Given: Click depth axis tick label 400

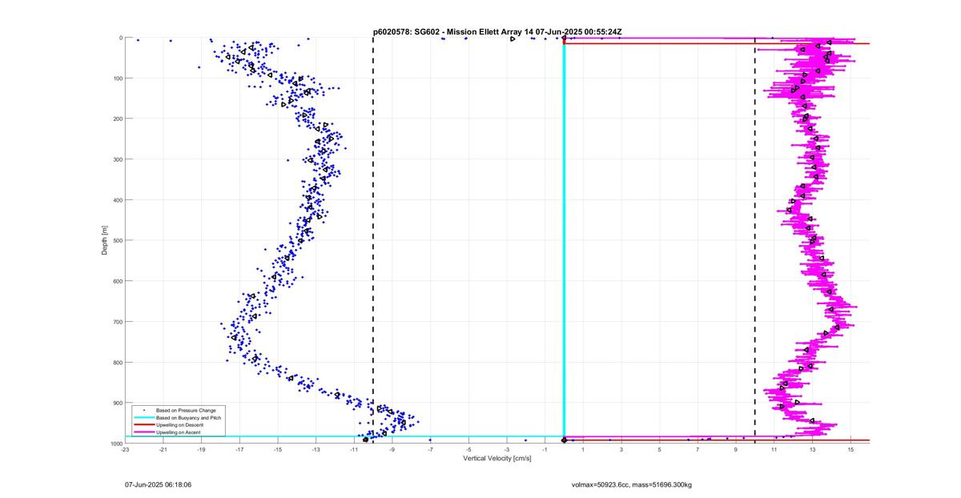Looking at the screenshot, I should click(117, 200).
